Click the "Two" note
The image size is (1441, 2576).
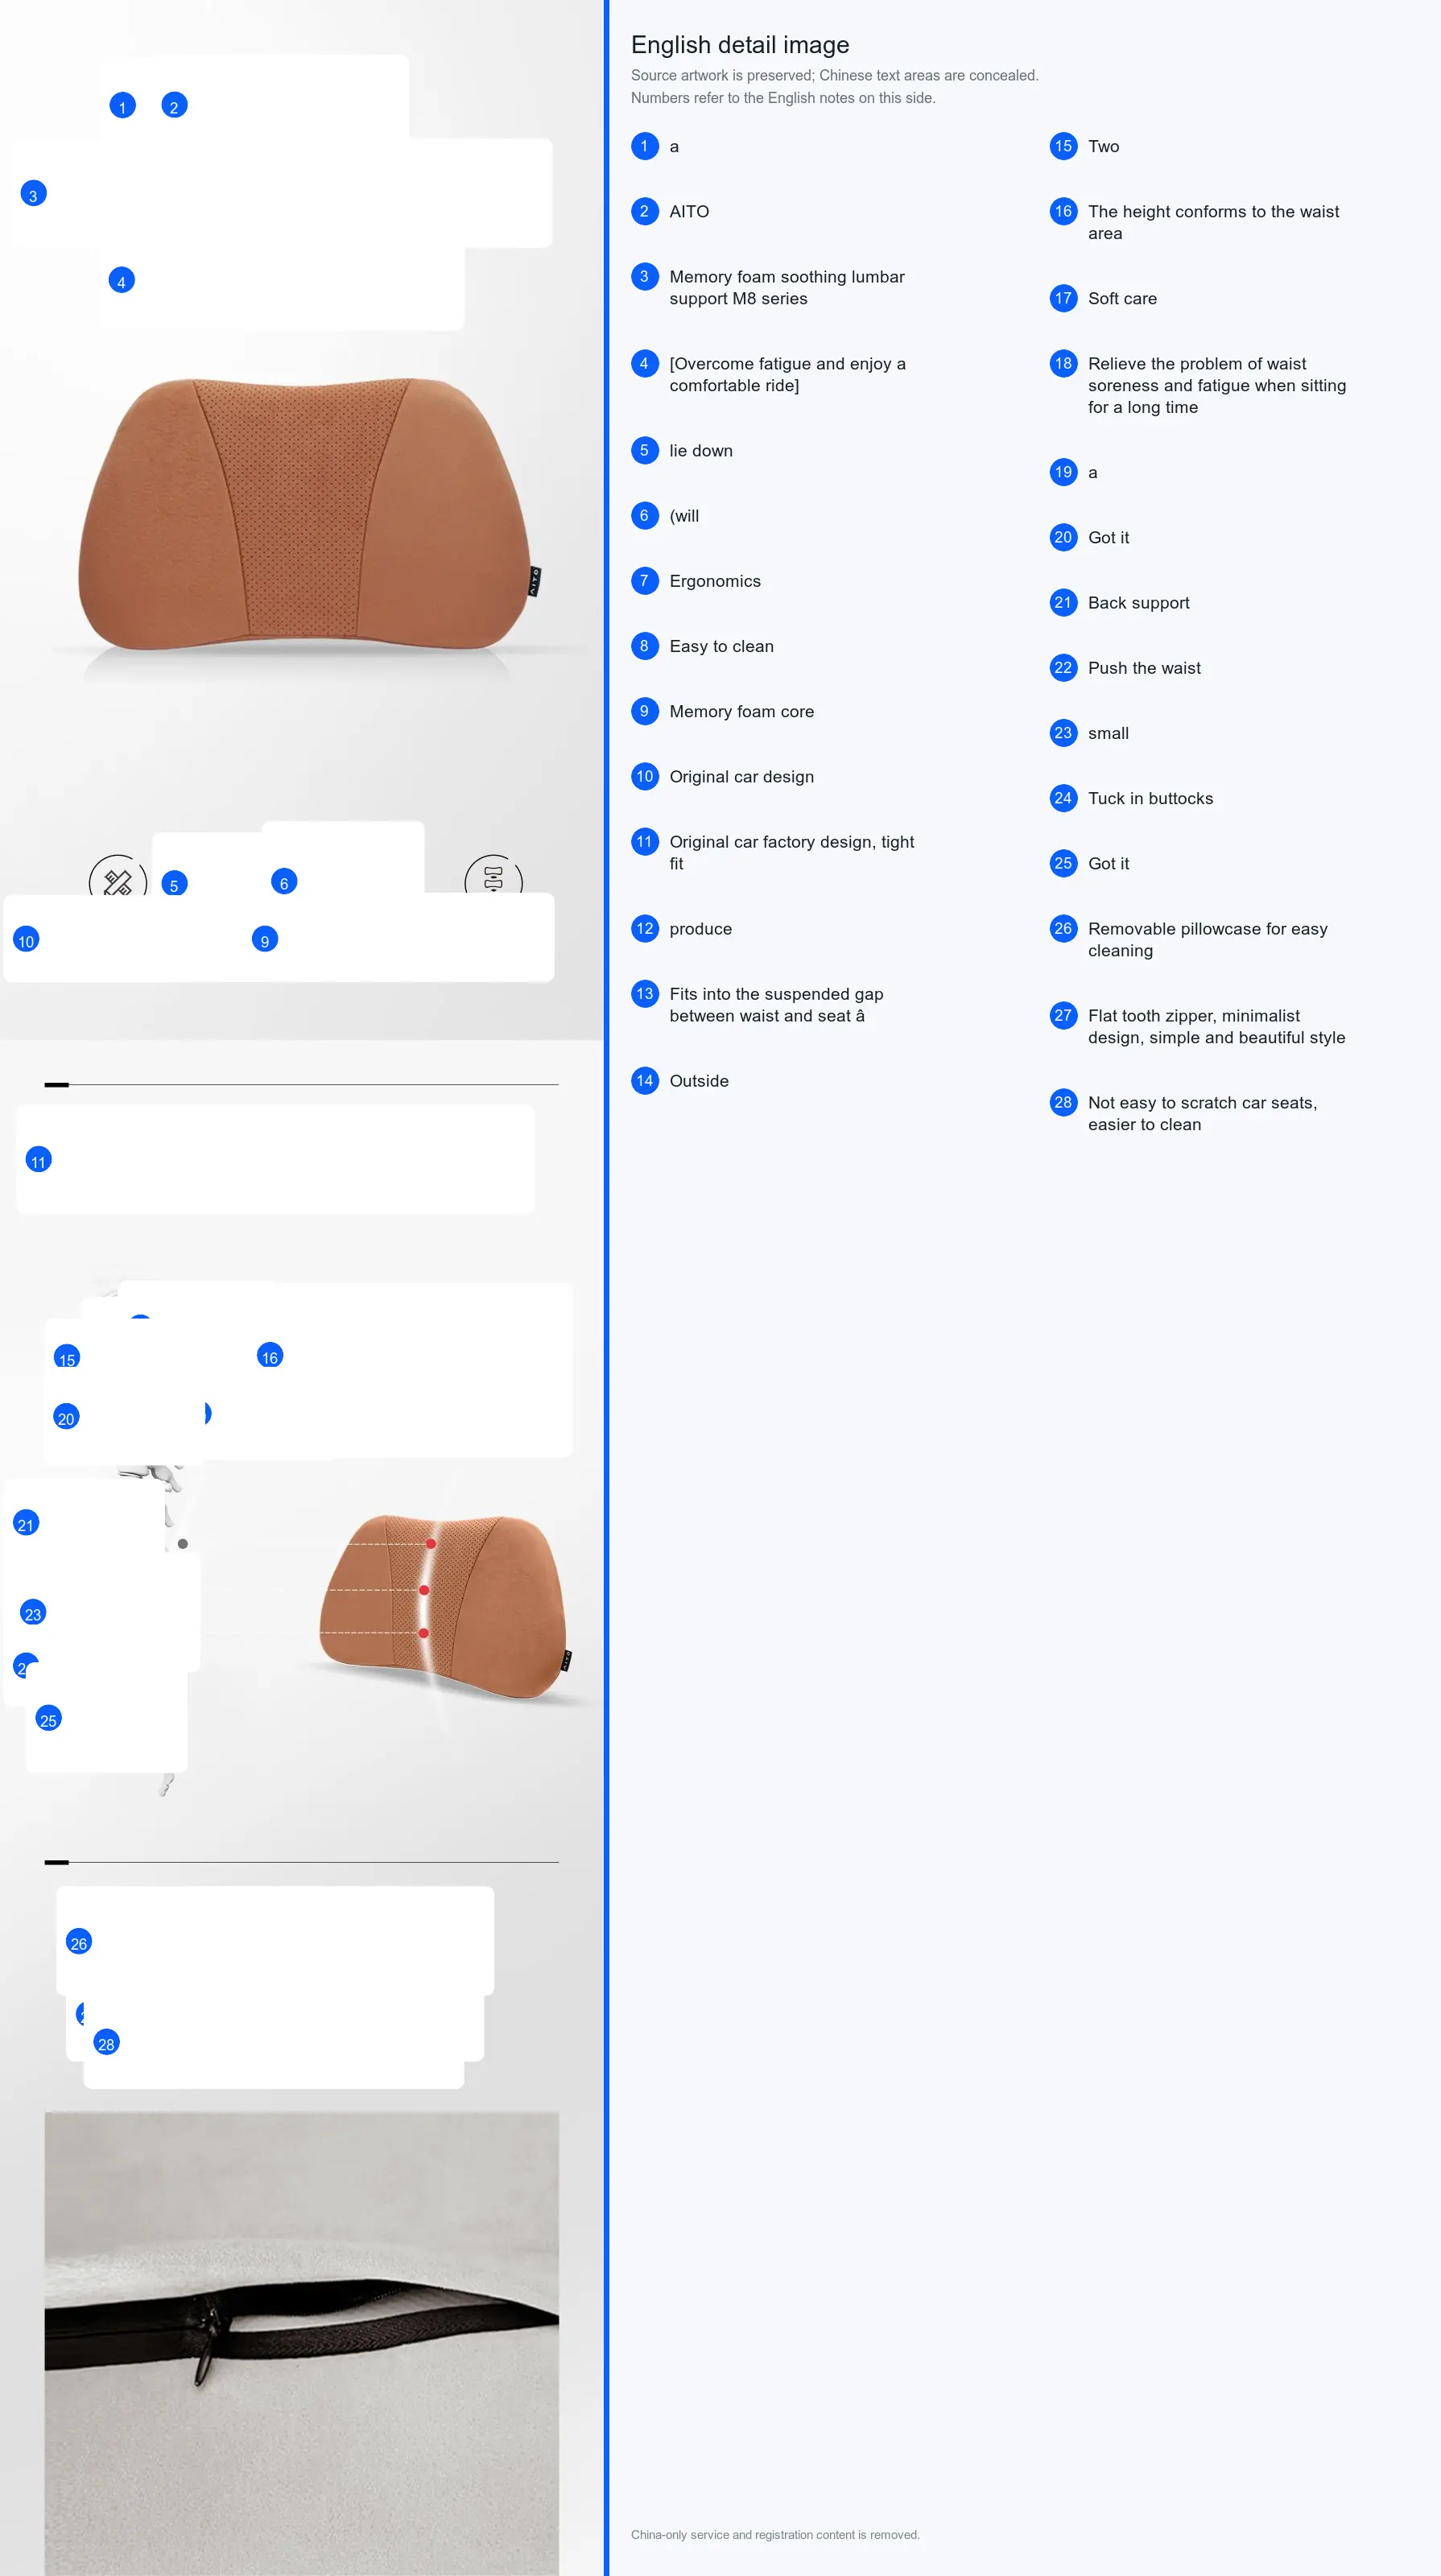(1104, 146)
